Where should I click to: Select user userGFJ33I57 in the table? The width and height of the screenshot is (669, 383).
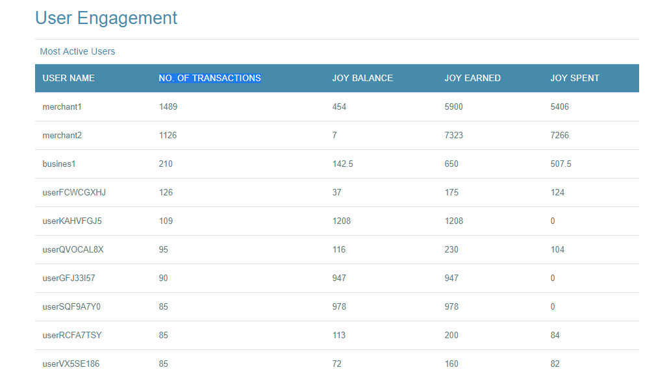point(69,278)
